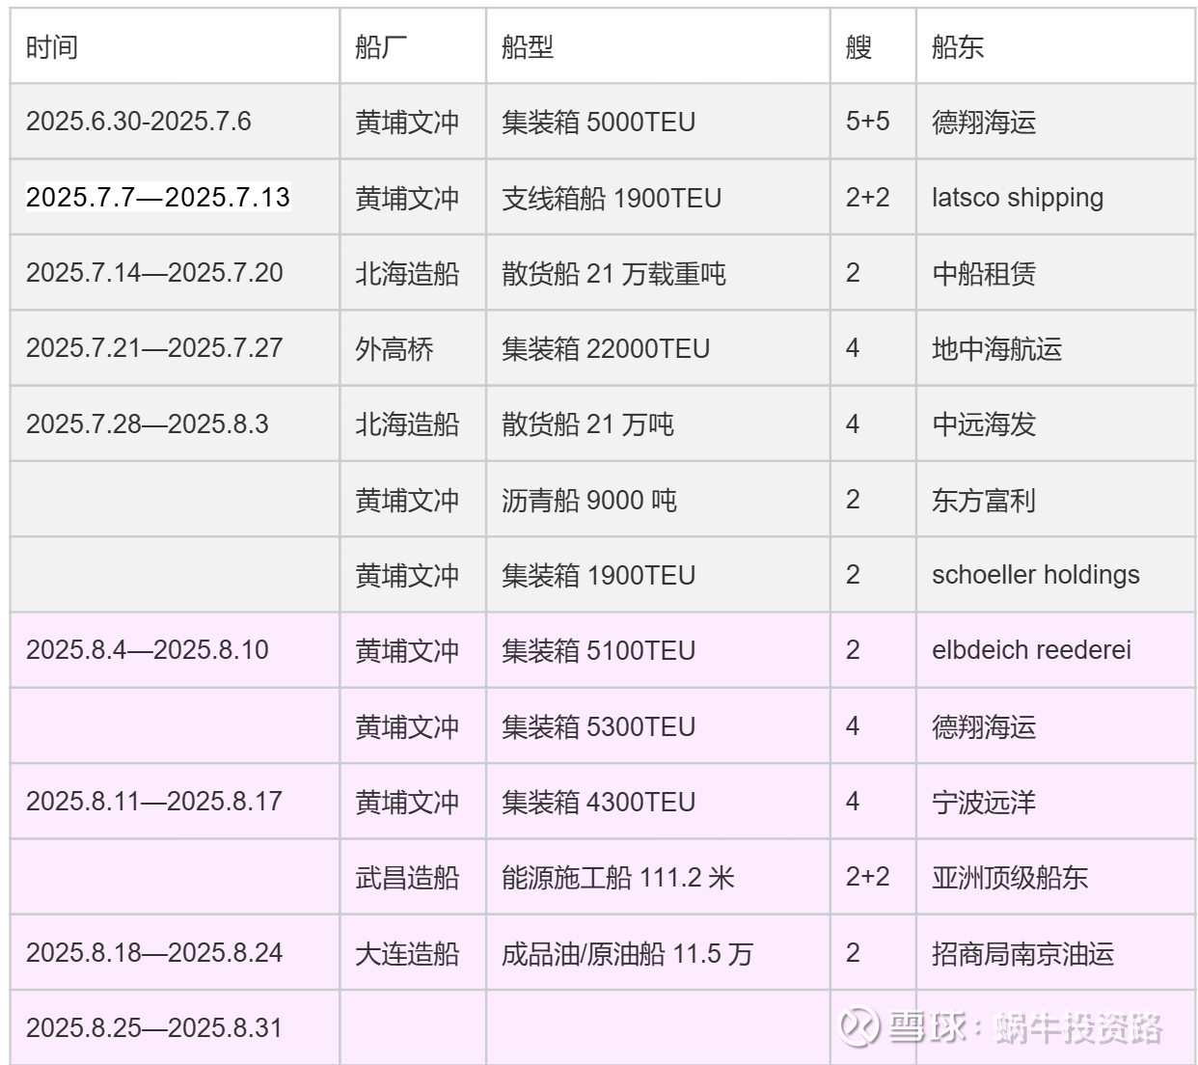Viewport: 1198px width, 1065px height.
Task: Select the 时间 column header
Action: click(52, 47)
